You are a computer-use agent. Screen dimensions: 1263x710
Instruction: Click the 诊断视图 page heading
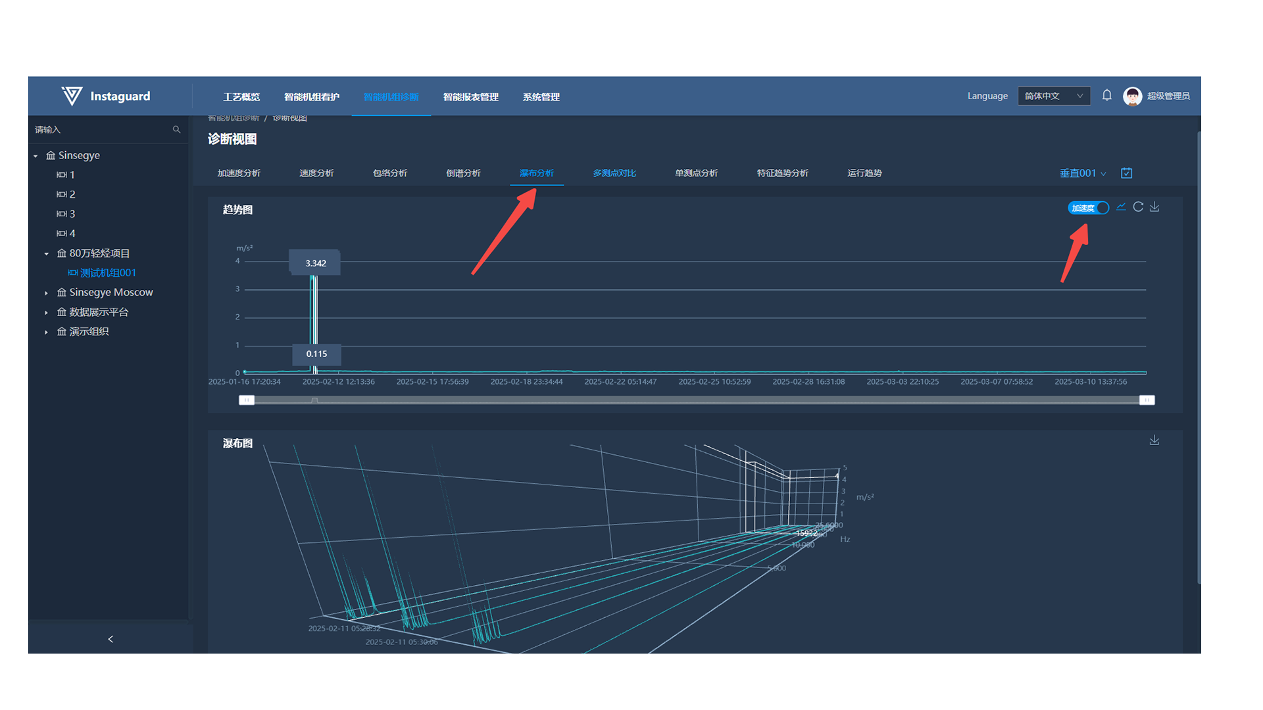tap(232, 139)
